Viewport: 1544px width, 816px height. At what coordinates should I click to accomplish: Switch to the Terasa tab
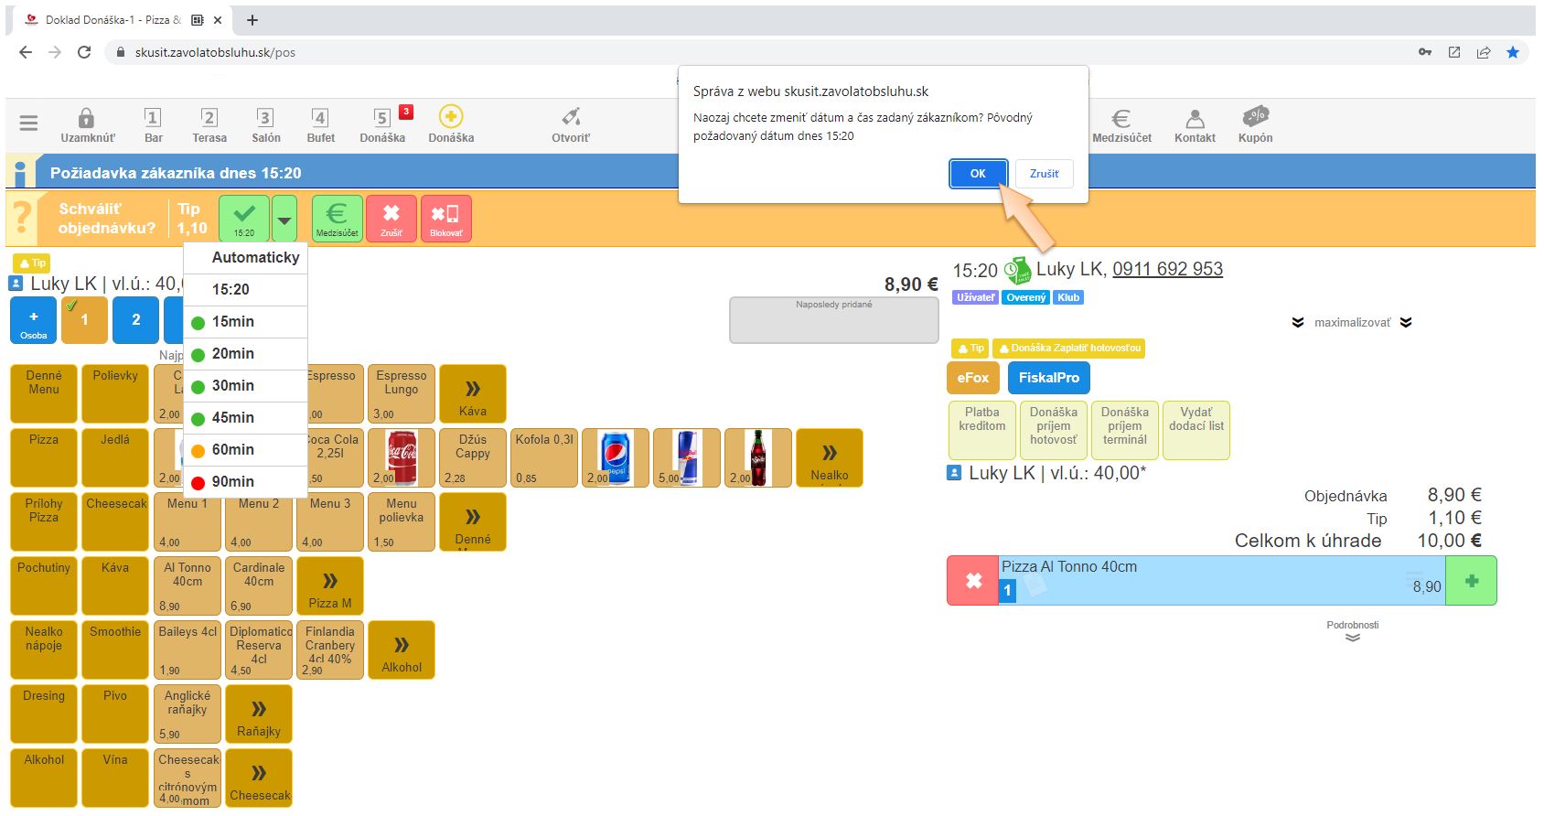coord(209,124)
